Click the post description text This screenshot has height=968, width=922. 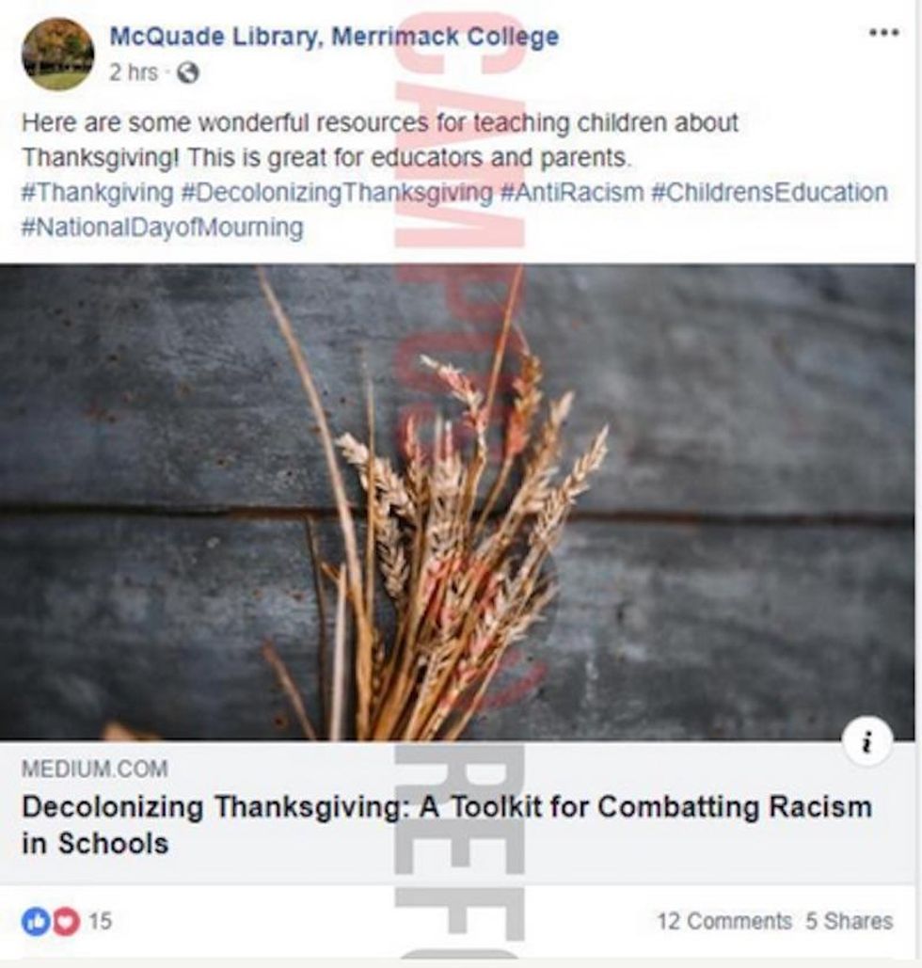coord(380,140)
